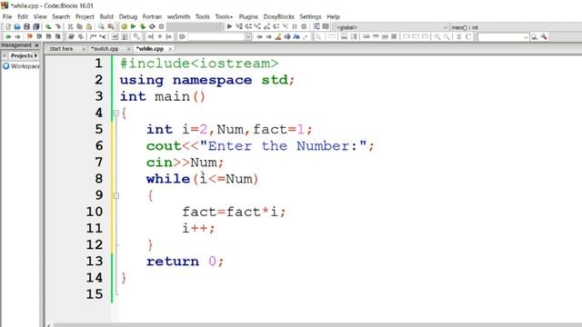
Task: Paste from the clipboard
Action: [89, 26]
